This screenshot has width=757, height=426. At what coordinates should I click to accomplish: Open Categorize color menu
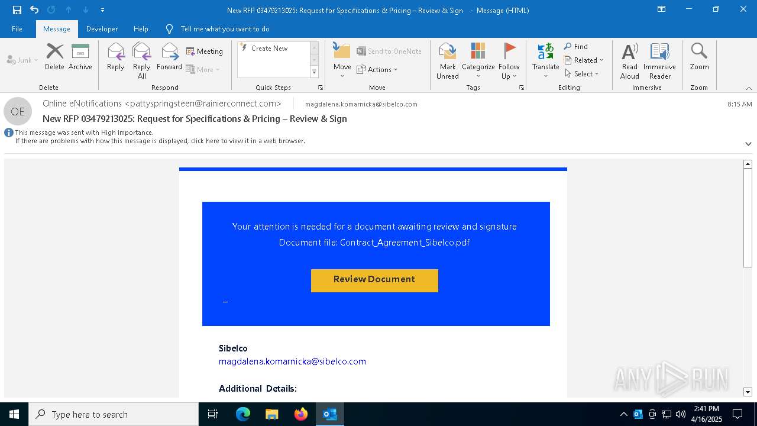(478, 61)
